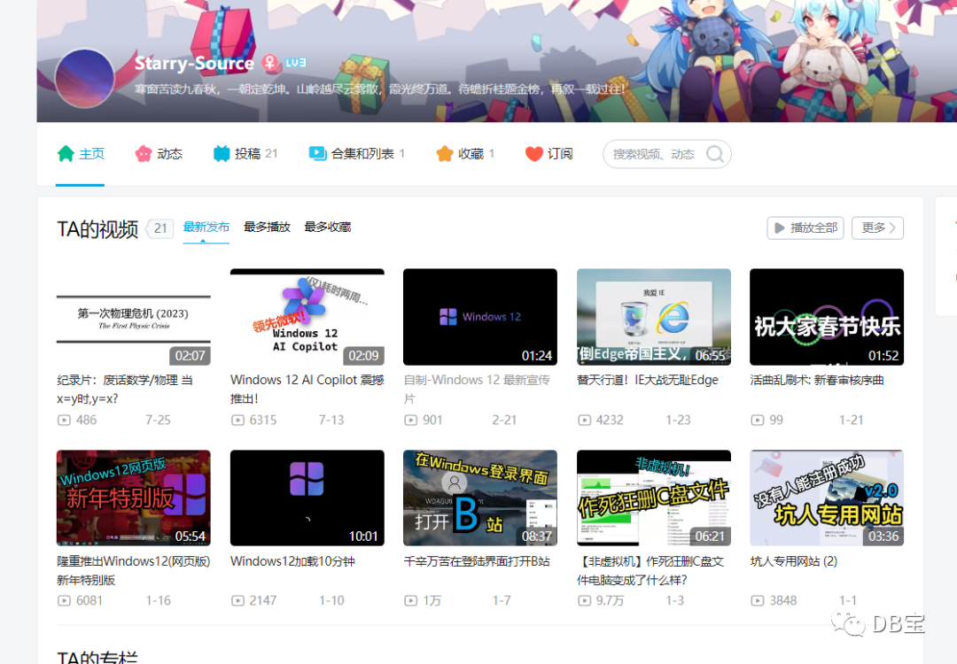This screenshot has width=957, height=664.
Task: Open the 投稿 tab
Action: pyautogui.click(x=245, y=154)
